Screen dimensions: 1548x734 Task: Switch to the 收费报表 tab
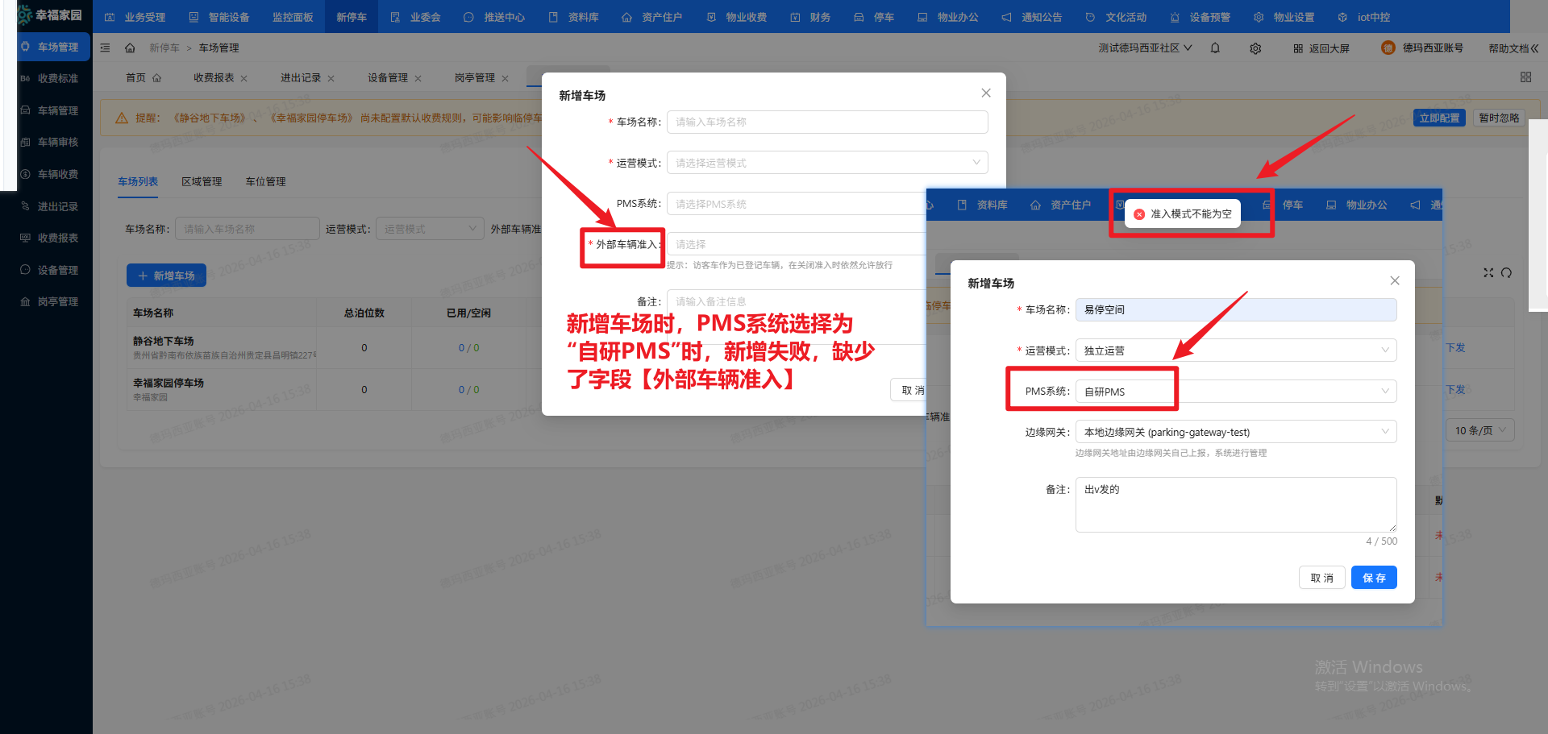[x=214, y=77]
